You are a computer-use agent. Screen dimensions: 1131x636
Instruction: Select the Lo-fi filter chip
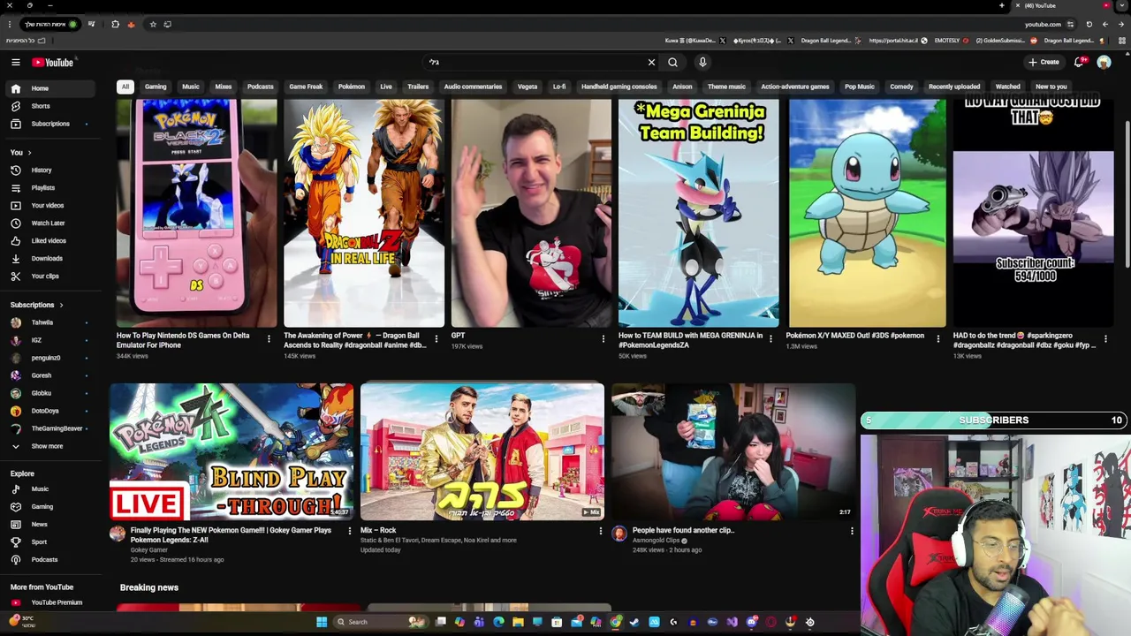559,87
